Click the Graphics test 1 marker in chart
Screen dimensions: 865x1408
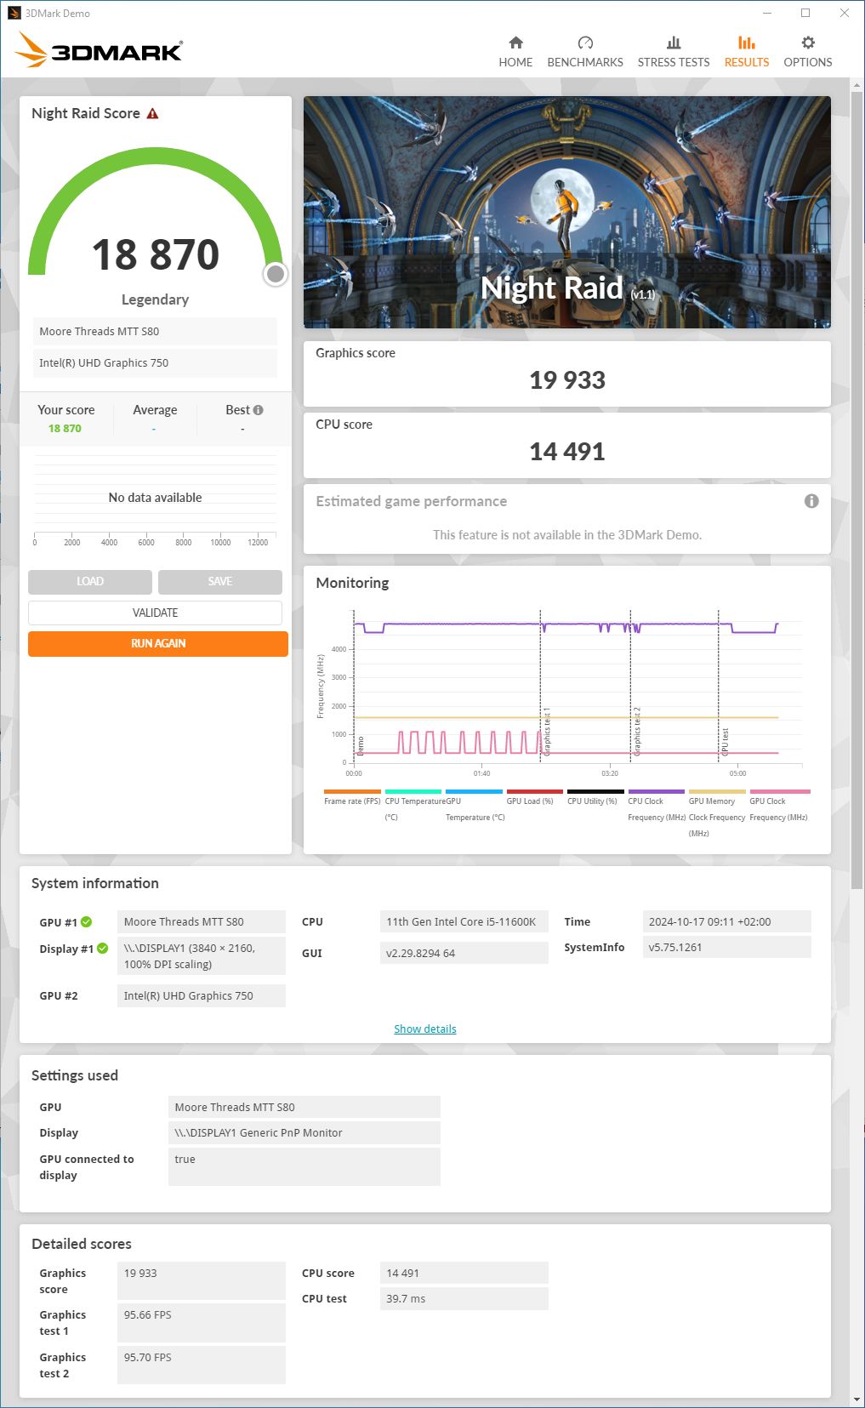[x=547, y=732]
